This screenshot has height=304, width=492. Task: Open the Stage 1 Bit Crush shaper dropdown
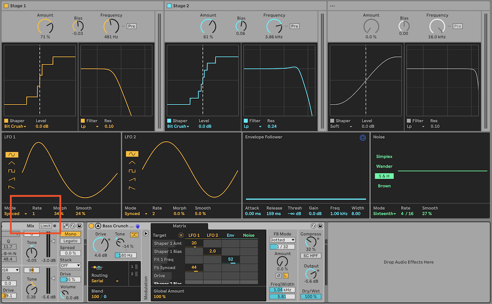(15, 127)
